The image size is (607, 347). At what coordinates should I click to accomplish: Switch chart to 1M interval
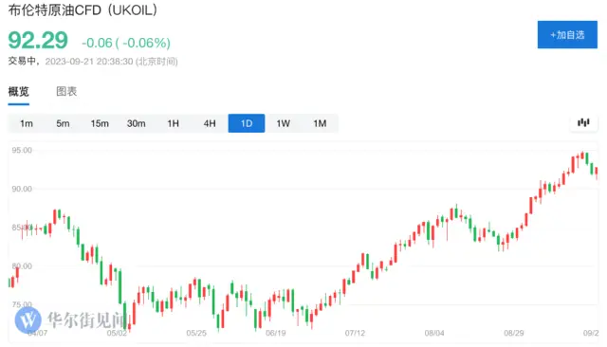(320, 123)
